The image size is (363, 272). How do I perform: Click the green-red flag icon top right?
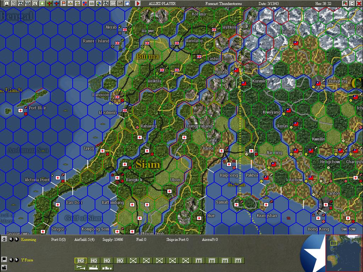click(x=345, y=3)
